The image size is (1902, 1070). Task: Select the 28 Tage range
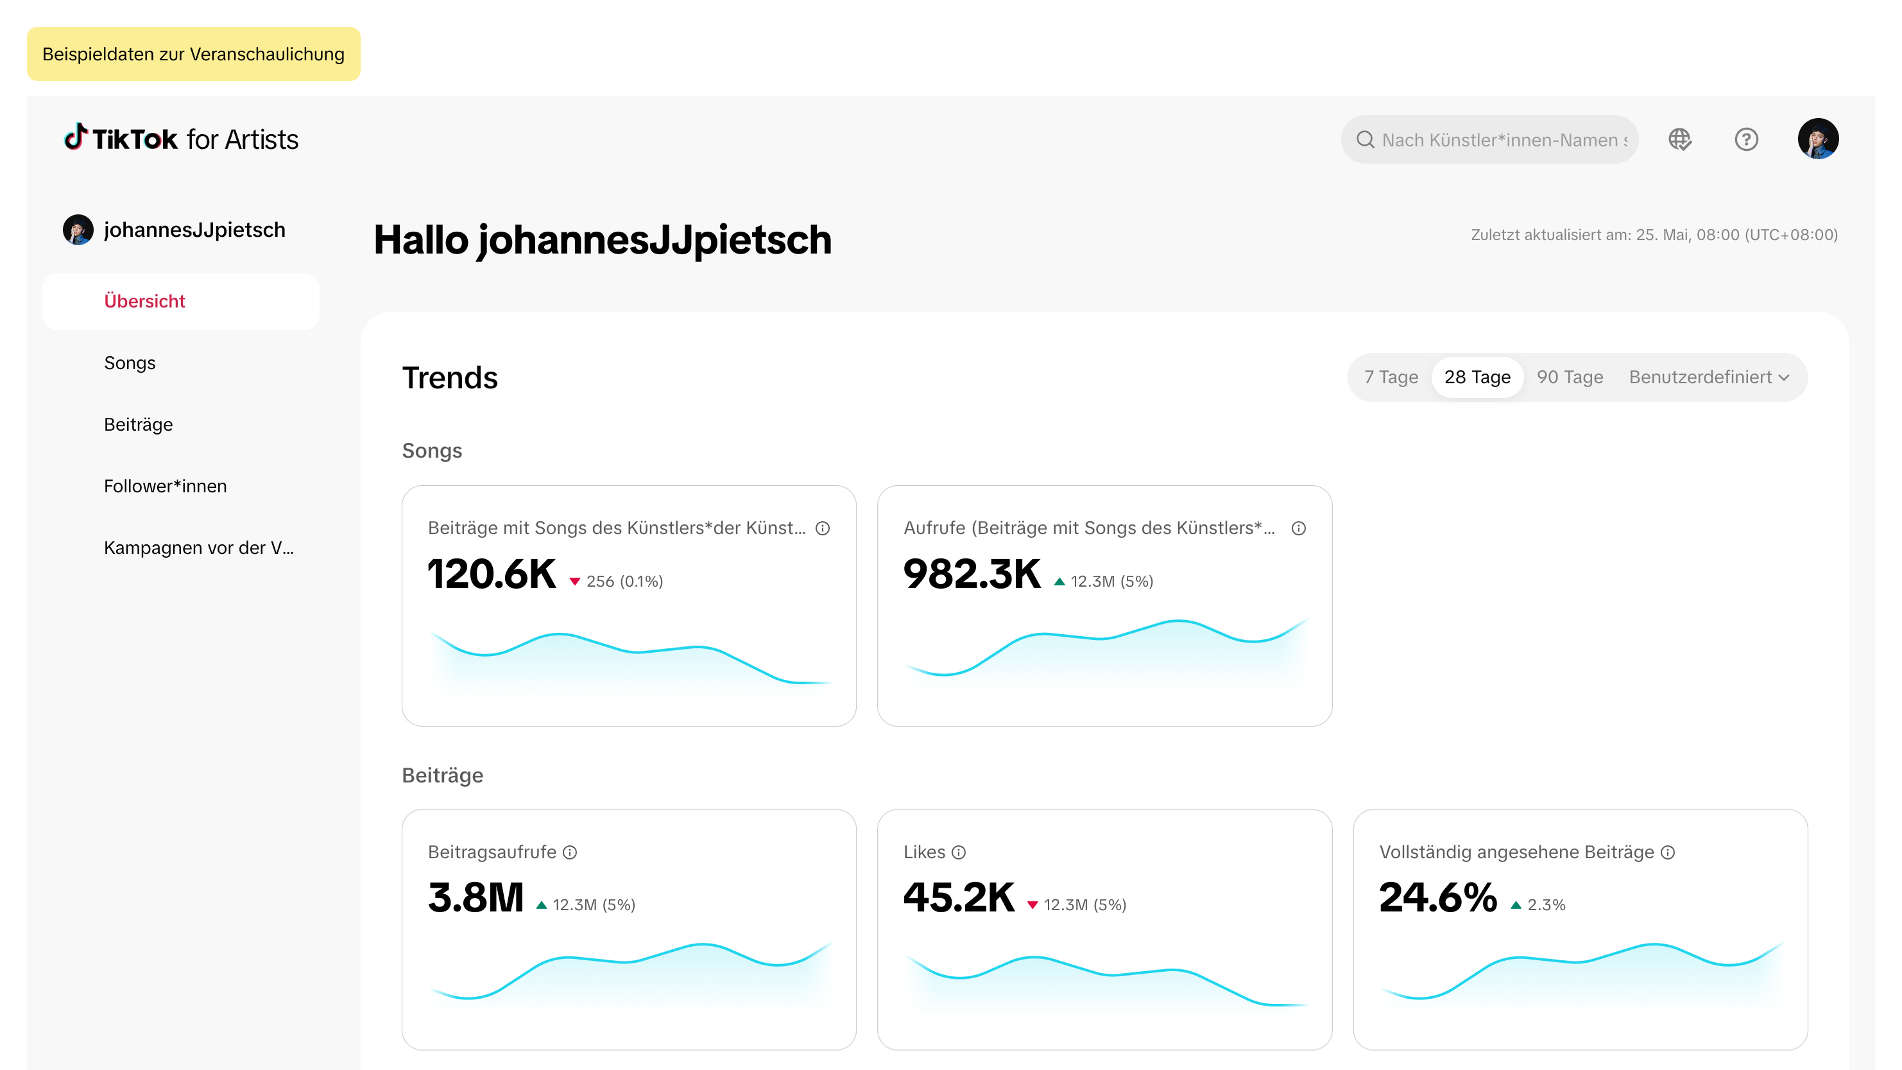(x=1477, y=377)
